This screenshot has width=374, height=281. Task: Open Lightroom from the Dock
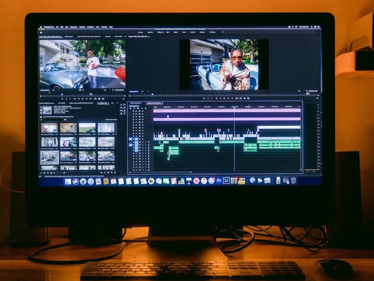(x=226, y=181)
